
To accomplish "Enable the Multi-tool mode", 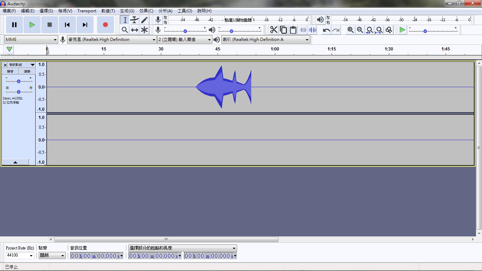I will point(144,30).
